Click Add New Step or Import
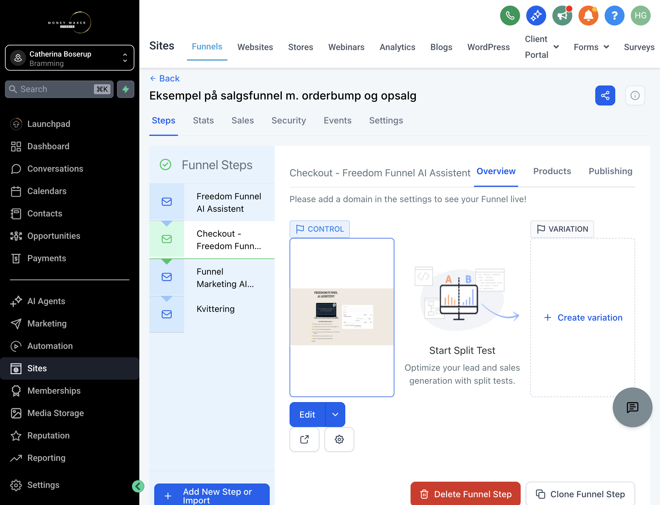 coord(212,495)
